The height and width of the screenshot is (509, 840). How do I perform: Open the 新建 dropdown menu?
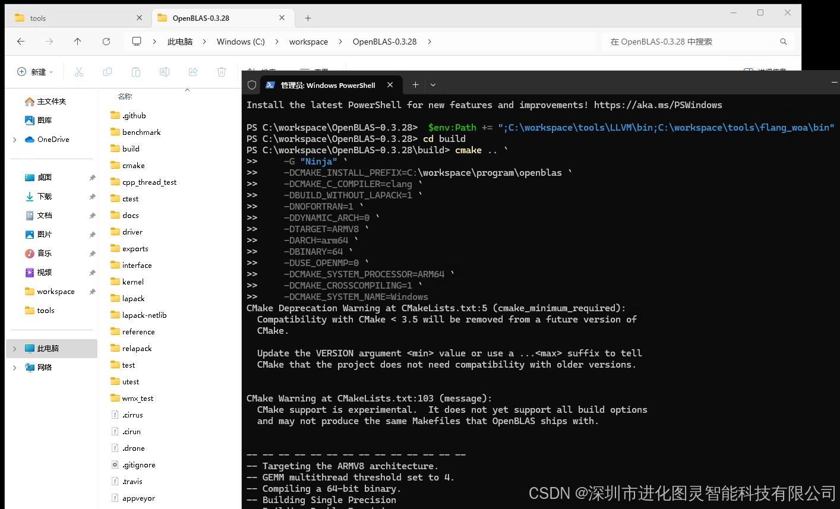click(x=35, y=72)
